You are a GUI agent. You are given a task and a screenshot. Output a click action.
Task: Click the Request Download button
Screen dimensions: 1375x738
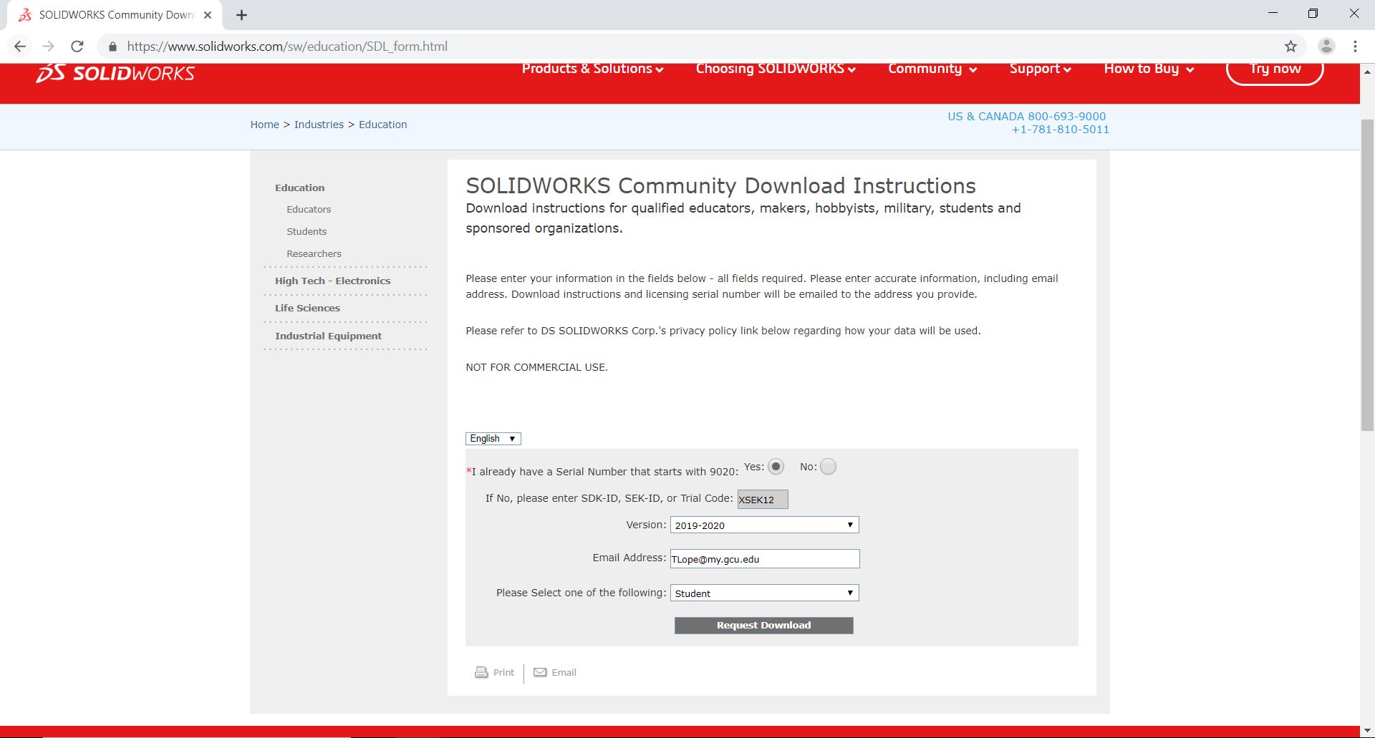tap(764, 626)
